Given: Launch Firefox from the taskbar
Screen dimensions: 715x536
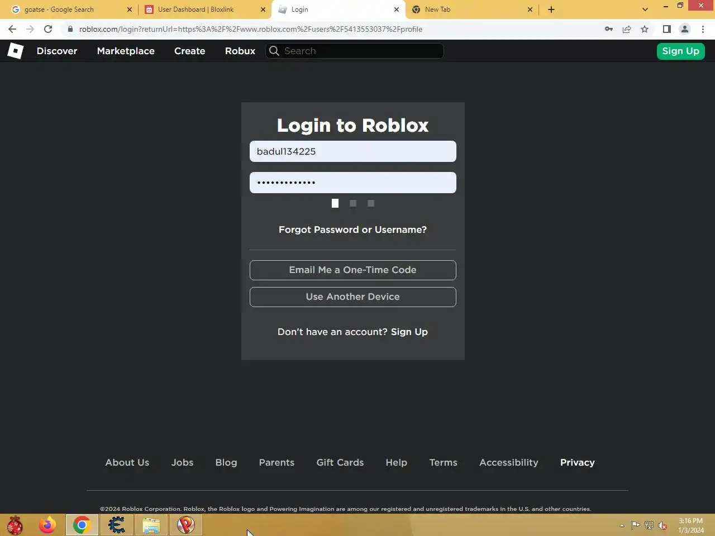Looking at the screenshot, I should point(47,525).
